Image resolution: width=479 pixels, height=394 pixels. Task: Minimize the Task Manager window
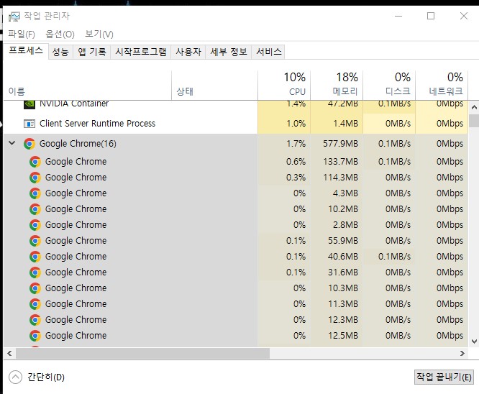[x=398, y=16]
